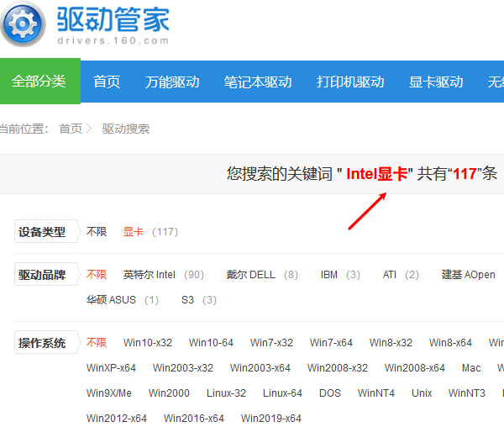Viewport: 504px width, 427px height.
Task: Select 不限 under 操作系统 filter
Action: click(97, 343)
